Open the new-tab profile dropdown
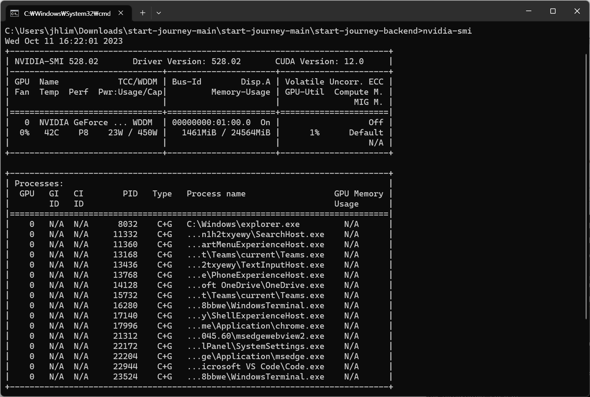This screenshot has width=590, height=397. (159, 13)
